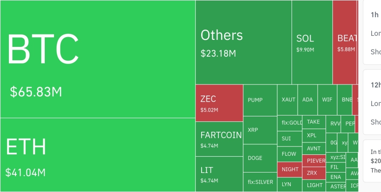Click the FARTCOIN $4.74M tile

pyautogui.click(x=219, y=139)
